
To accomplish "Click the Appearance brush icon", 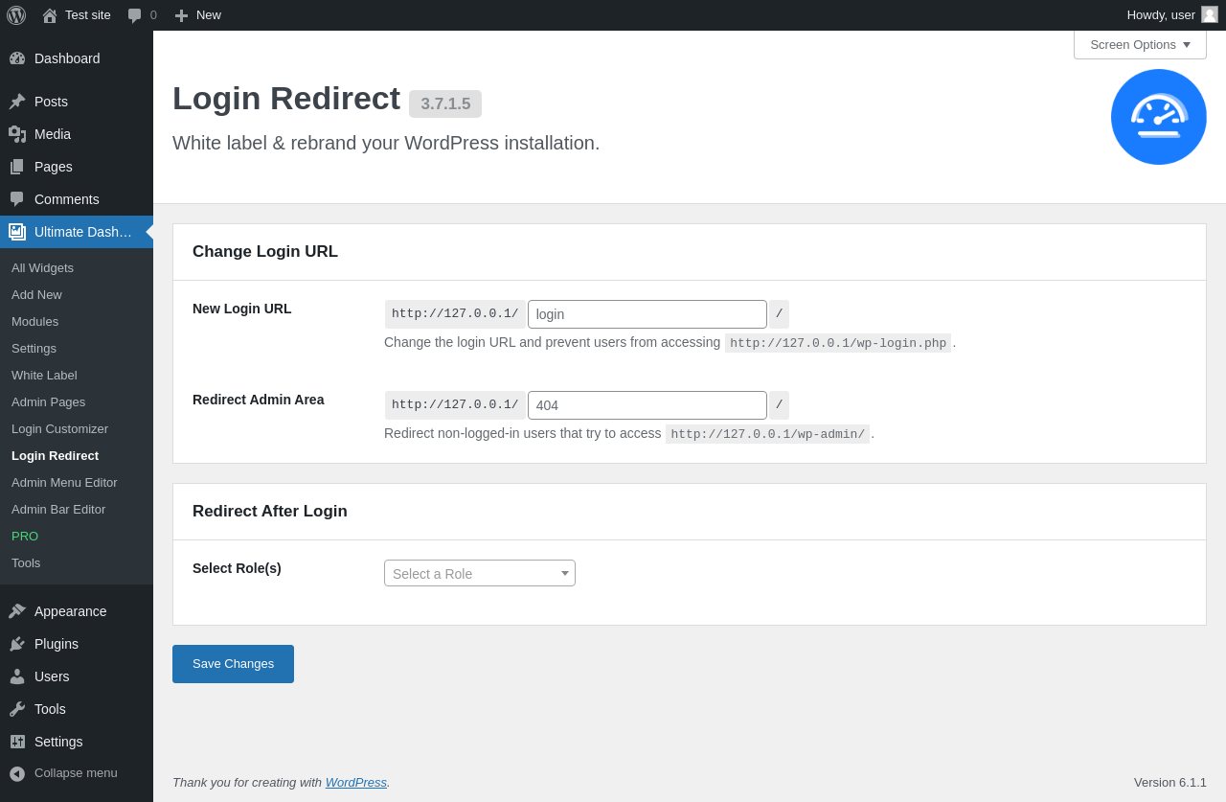I will point(17,611).
